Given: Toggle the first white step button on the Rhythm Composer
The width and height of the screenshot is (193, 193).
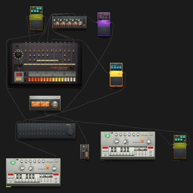Looking at the screenshot, I should coord(65,79).
